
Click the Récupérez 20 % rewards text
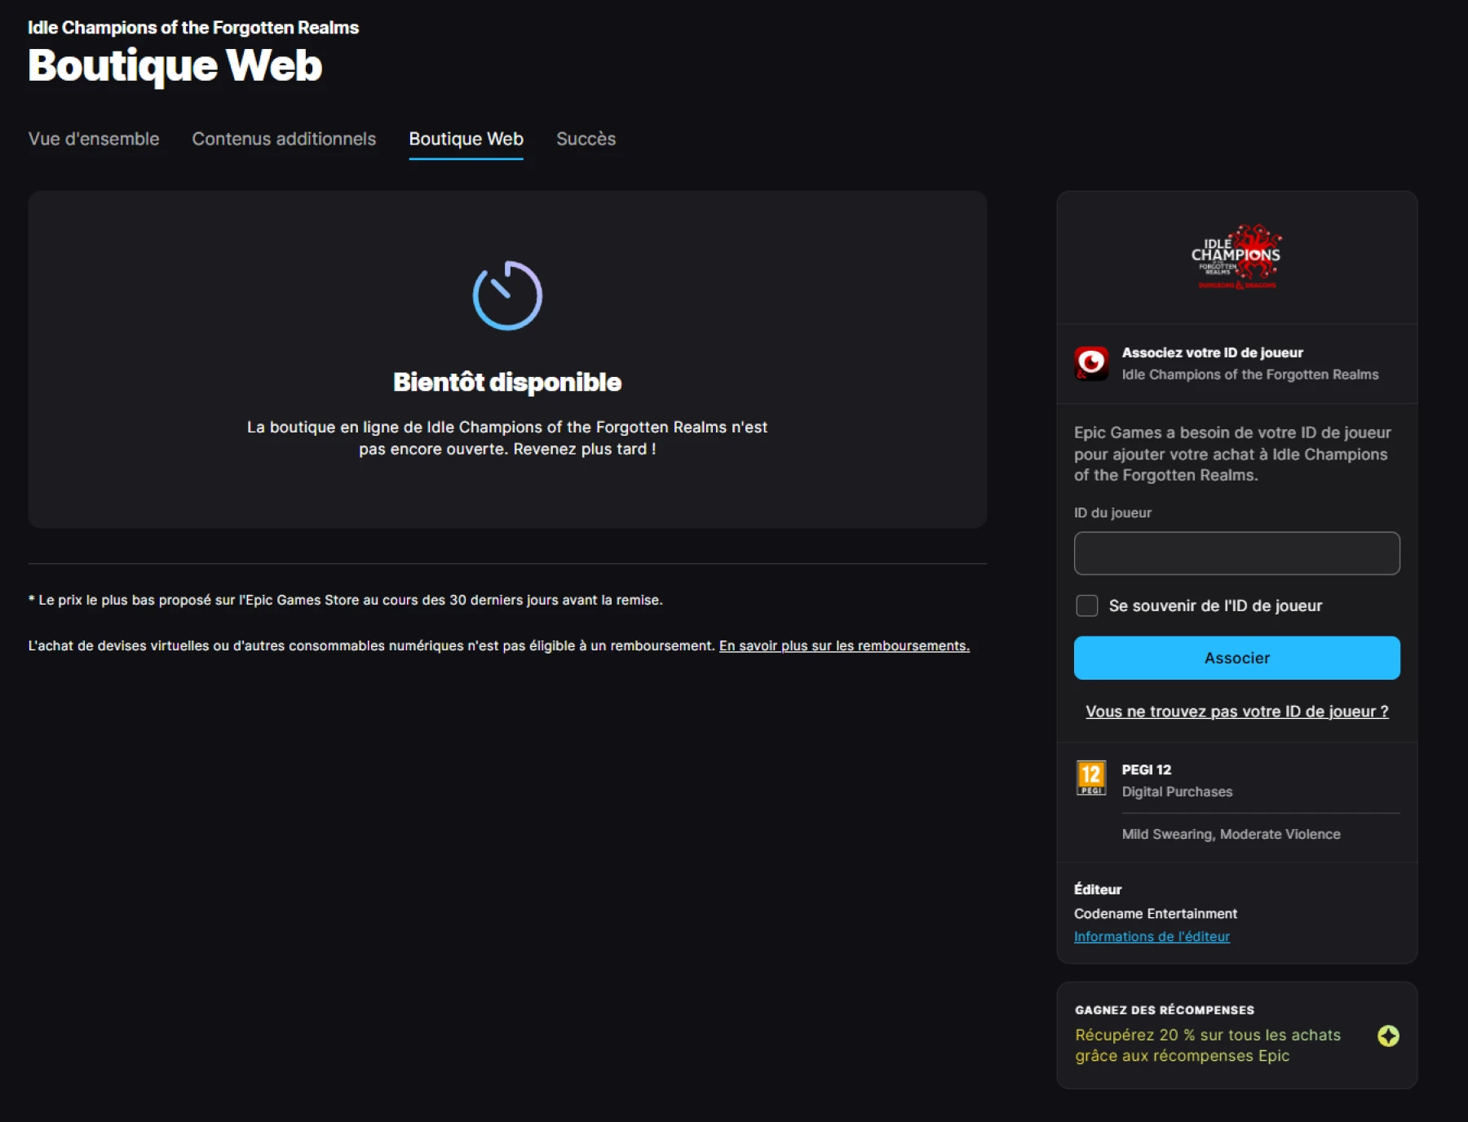click(1207, 1045)
